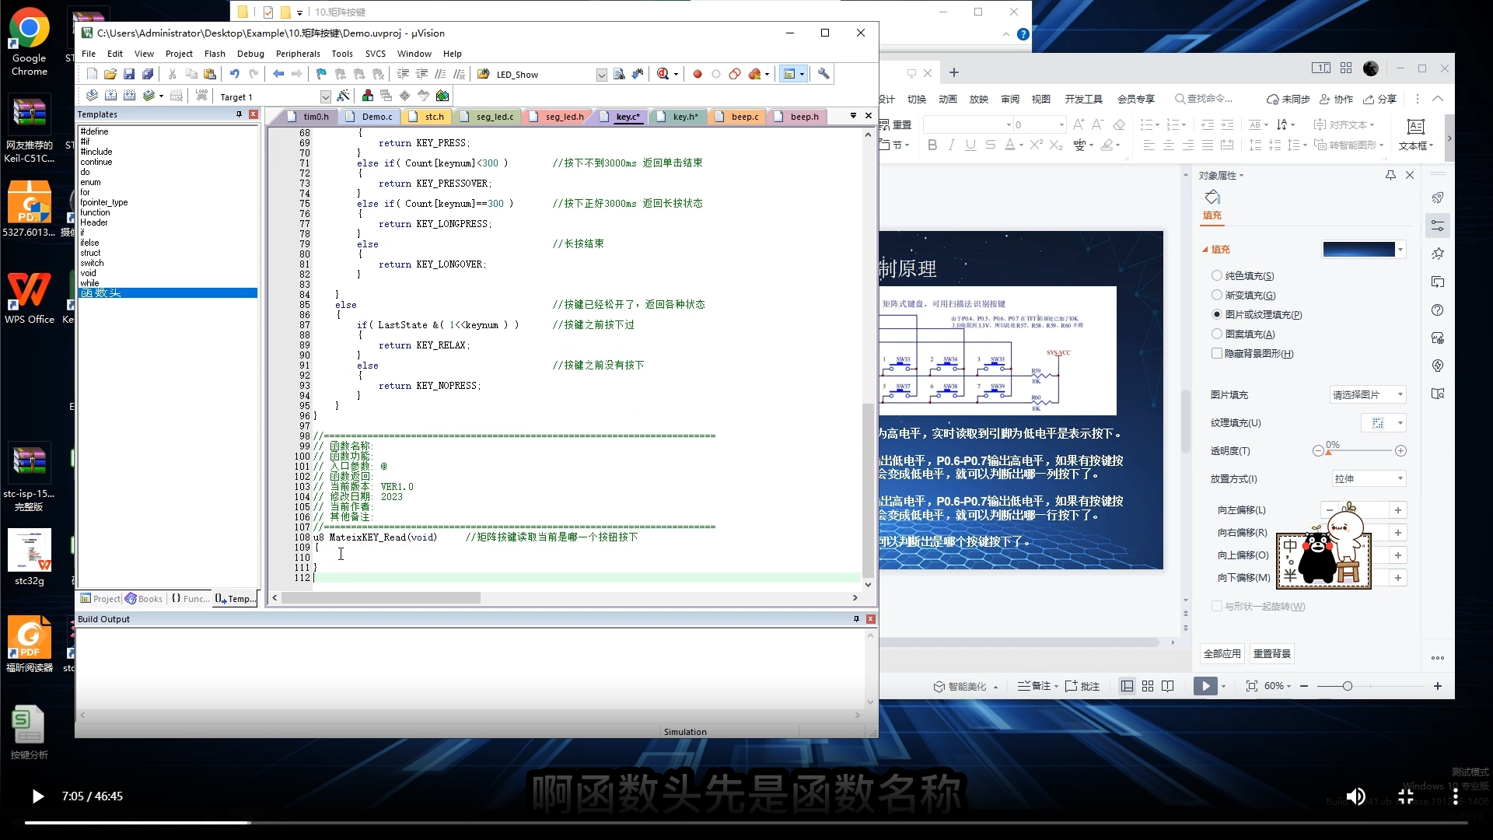1493x840 pixels.
Task: Open Target 1 selection dropdown
Action: [325, 96]
